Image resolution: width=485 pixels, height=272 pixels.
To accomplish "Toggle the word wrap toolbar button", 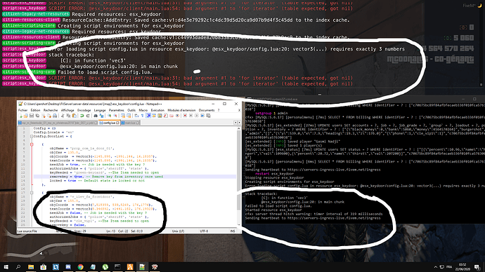I will [136, 116].
